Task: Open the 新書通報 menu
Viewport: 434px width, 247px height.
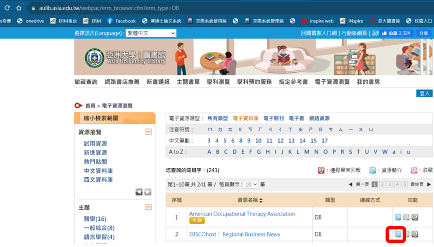Action: pyautogui.click(x=158, y=82)
